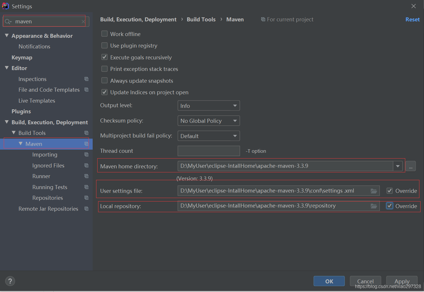Enable Work offline checkbox

[x=104, y=34]
